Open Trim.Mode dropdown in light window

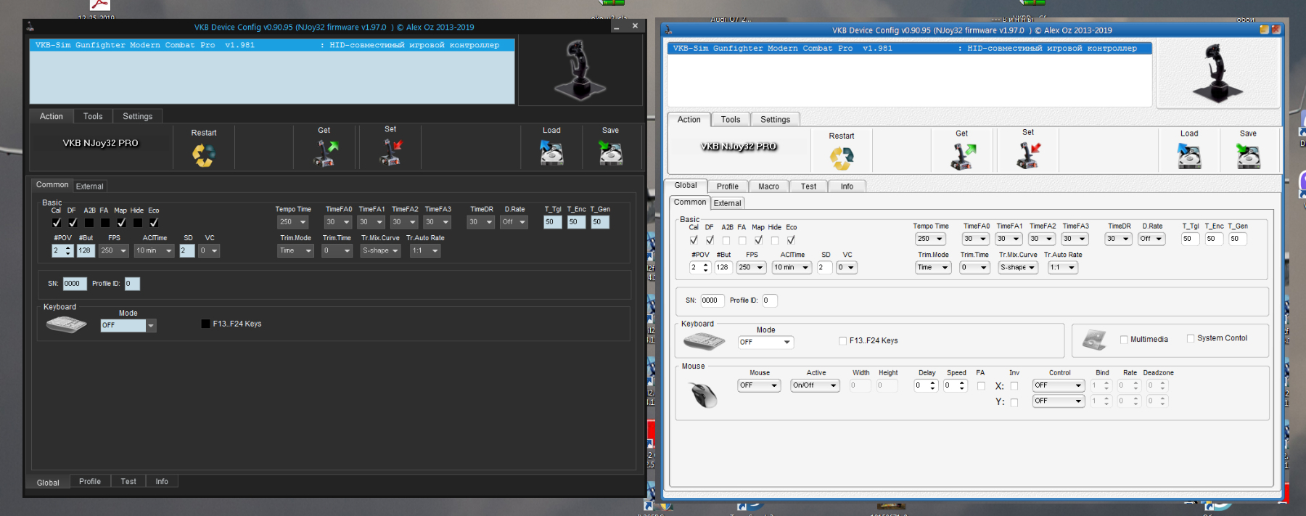click(x=933, y=267)
